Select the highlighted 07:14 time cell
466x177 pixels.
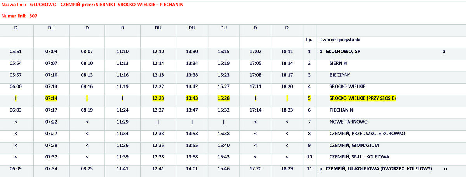[51, 98]
